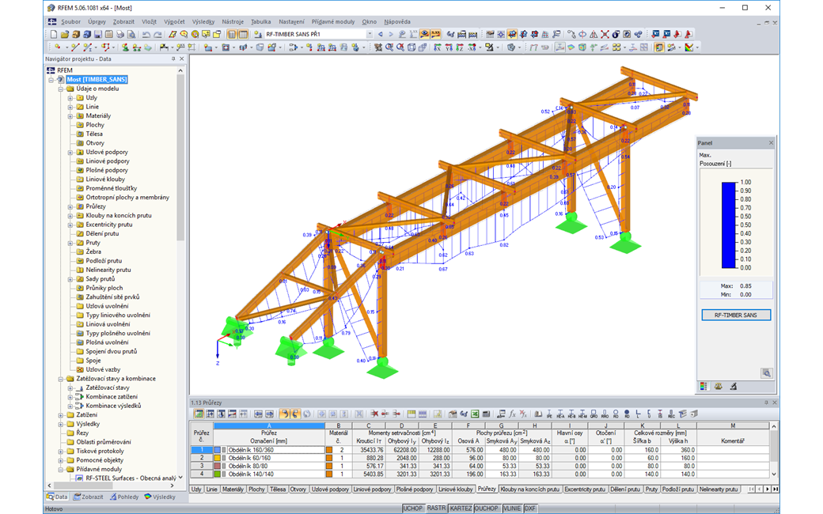823x514 pixels.
Task: Click the Print icon on the toolbar
Action: tap(119, 34)
